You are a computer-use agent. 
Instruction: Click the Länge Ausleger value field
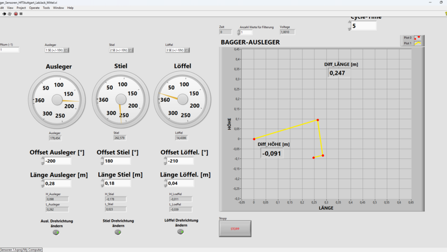(x=58, y=184)
